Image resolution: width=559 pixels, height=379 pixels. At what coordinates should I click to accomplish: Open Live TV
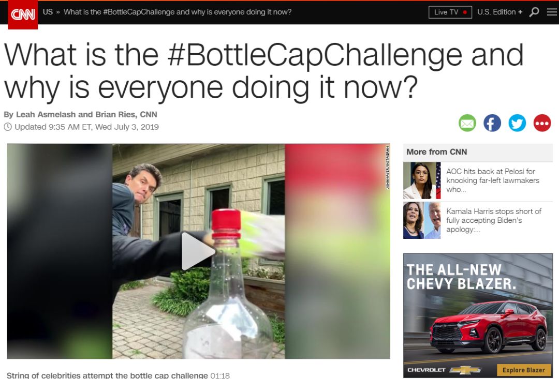(x=450, y=12)
